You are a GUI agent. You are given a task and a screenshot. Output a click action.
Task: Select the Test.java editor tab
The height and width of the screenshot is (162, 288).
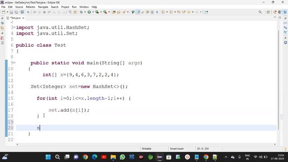click(x=15, y=18)
